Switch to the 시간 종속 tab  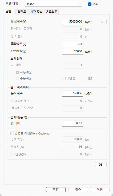point(36,12)
